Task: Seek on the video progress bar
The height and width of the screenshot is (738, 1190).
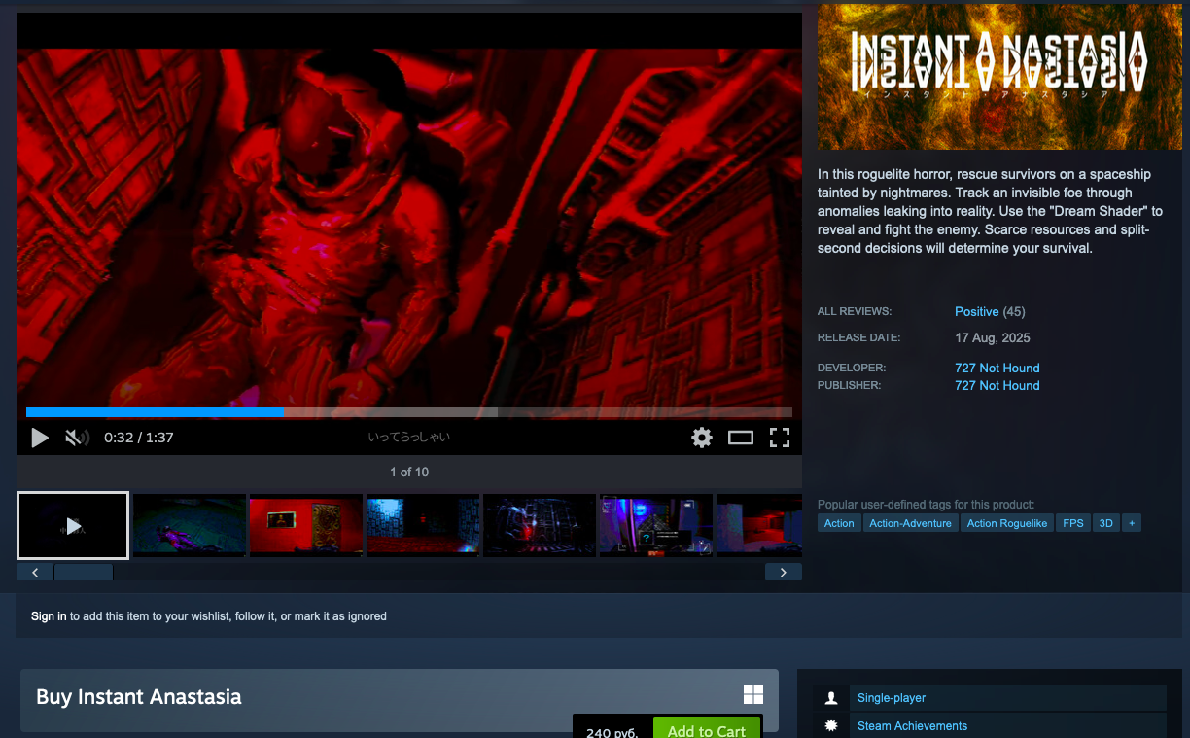Action: (x=408, y=412)
